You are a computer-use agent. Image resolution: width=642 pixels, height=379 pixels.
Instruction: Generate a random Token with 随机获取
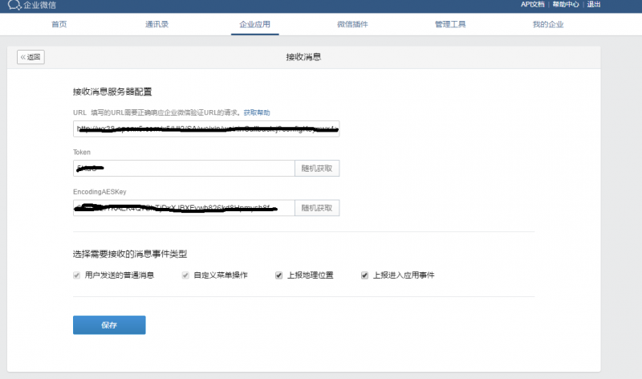(x=317, y=169)
